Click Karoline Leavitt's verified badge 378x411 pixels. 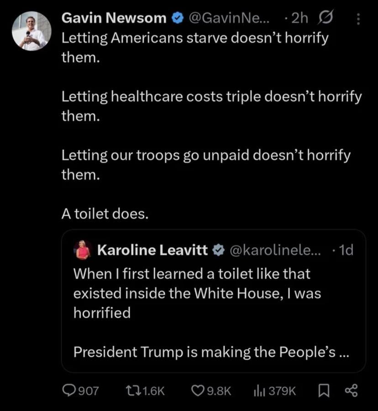[x=219, y=250]
